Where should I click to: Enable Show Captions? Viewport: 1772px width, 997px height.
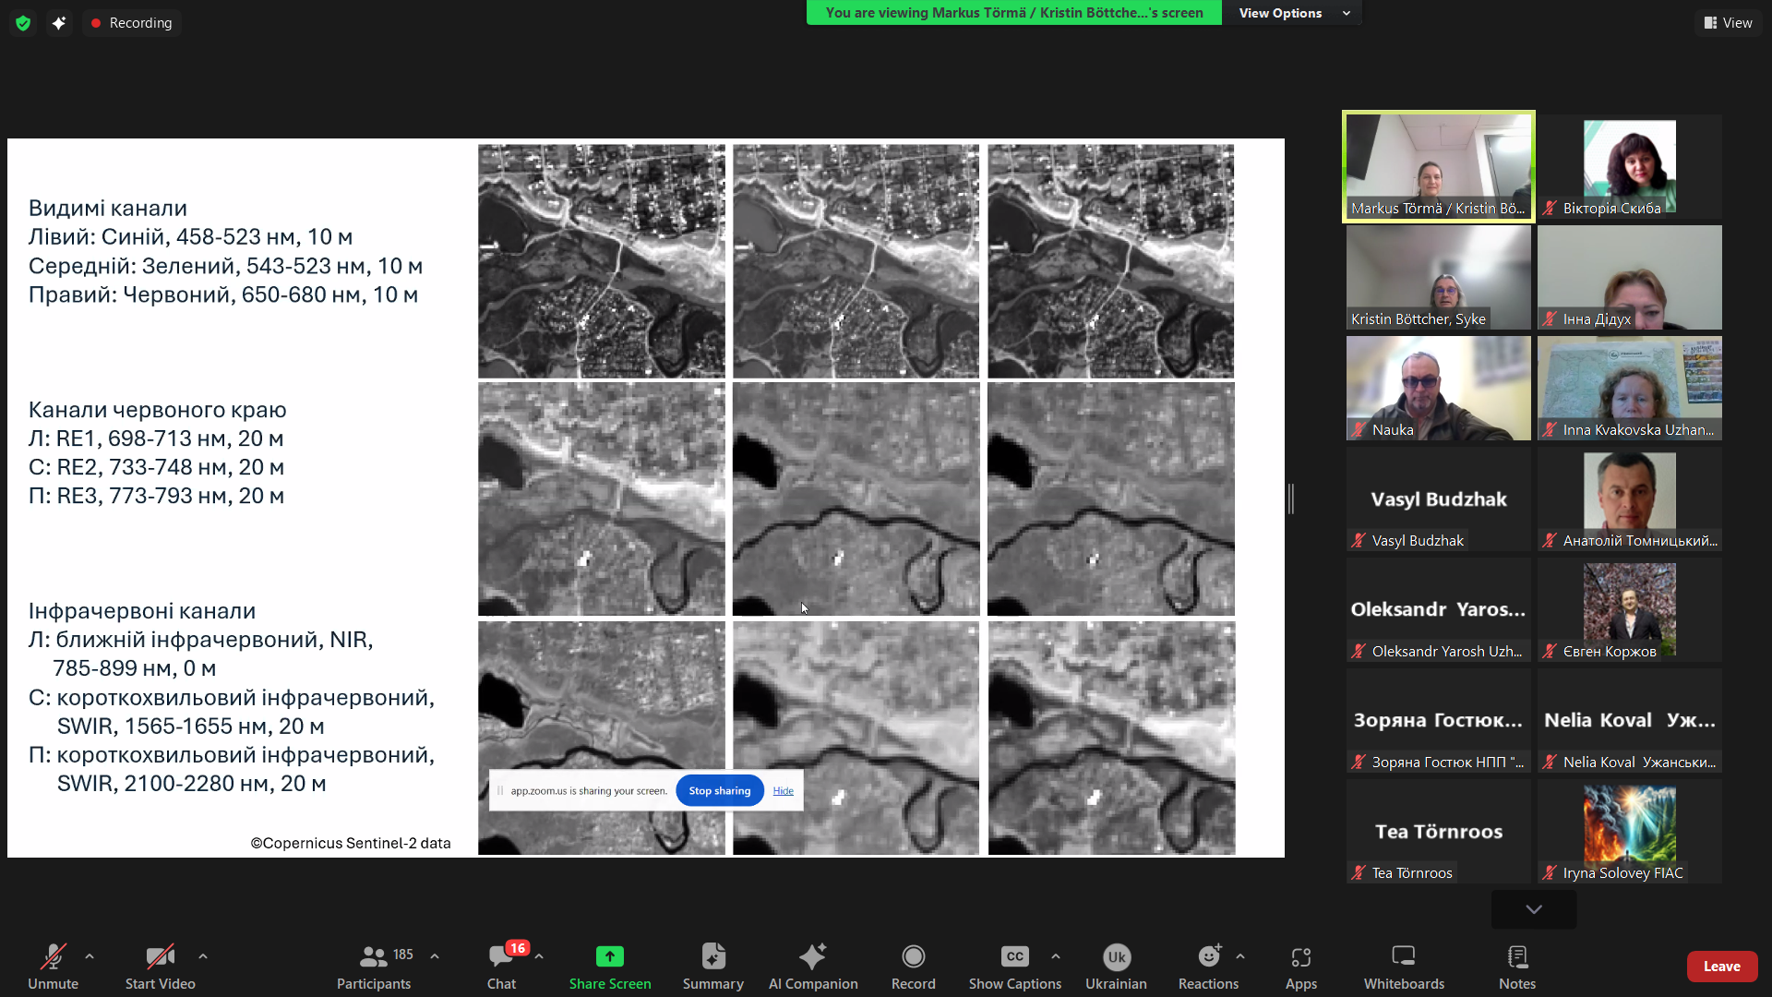1012,966
